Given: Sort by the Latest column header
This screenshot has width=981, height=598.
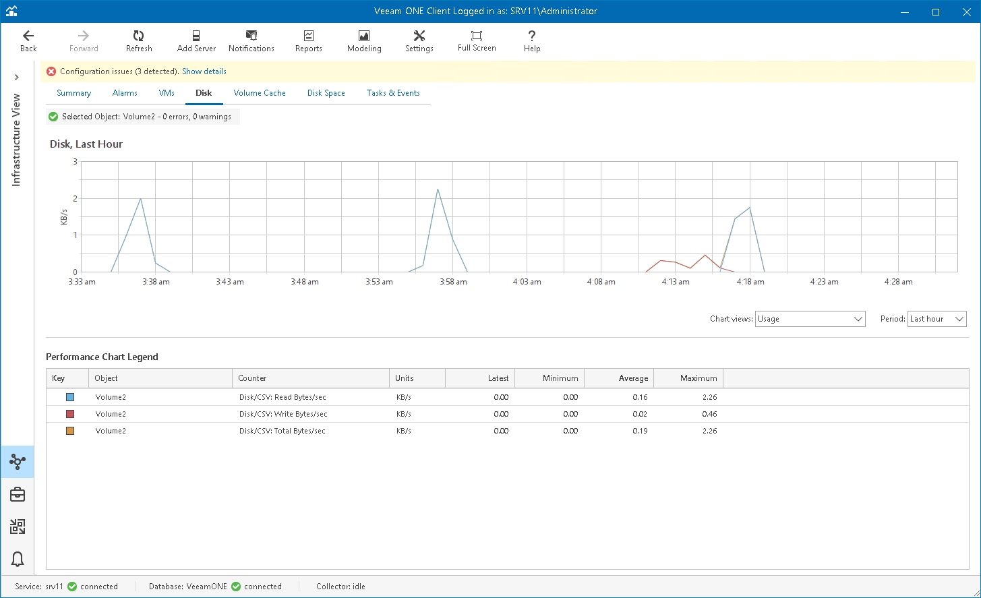Looking at the screenshot, I should click(480, 378).
